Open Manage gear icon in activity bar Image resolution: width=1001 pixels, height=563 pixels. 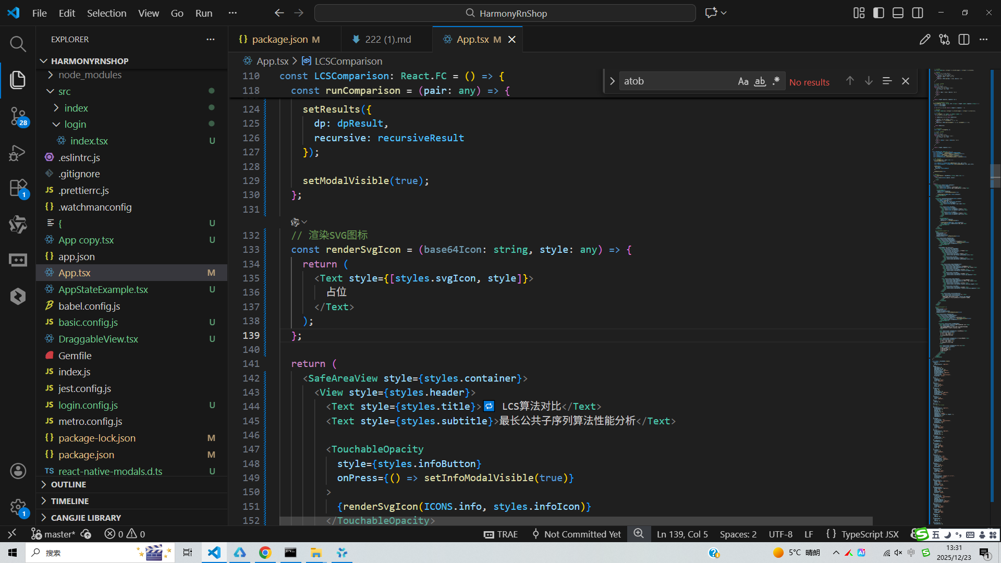coord(18,507)
